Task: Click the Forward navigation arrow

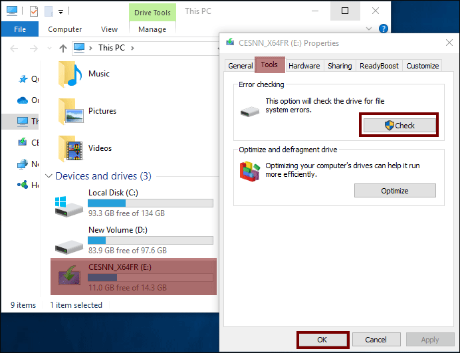Action: point(34,48)
